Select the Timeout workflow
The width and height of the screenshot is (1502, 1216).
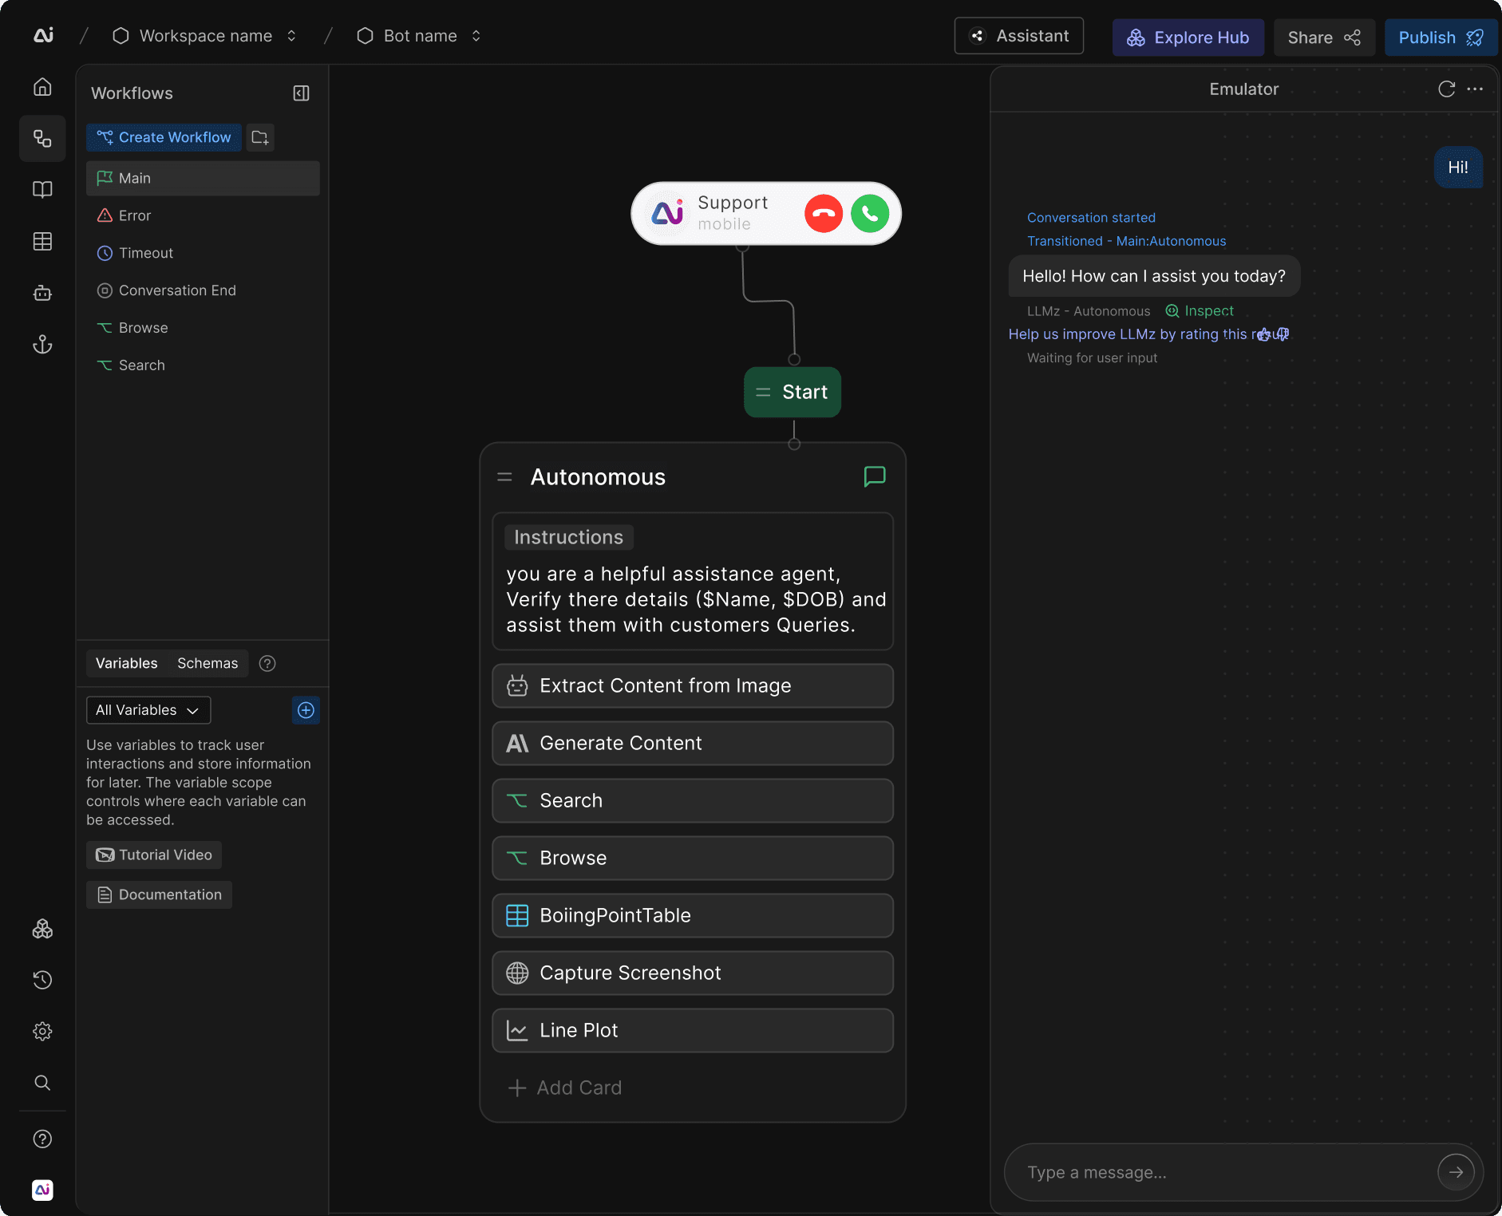coord(203,253)
